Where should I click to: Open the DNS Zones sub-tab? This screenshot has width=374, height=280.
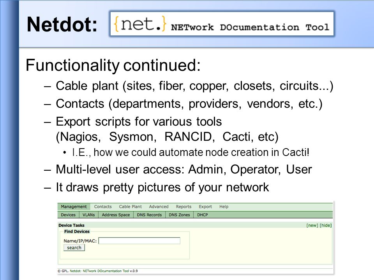click(x=179, y=215)
